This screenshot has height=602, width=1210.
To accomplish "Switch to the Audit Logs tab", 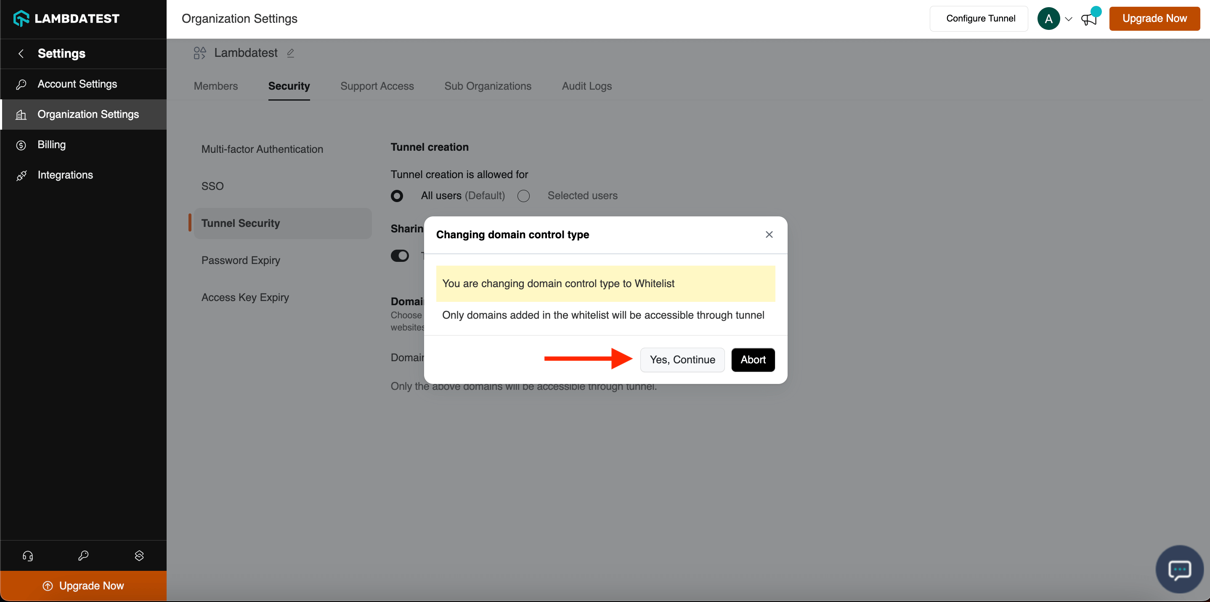I will [586, 86].
